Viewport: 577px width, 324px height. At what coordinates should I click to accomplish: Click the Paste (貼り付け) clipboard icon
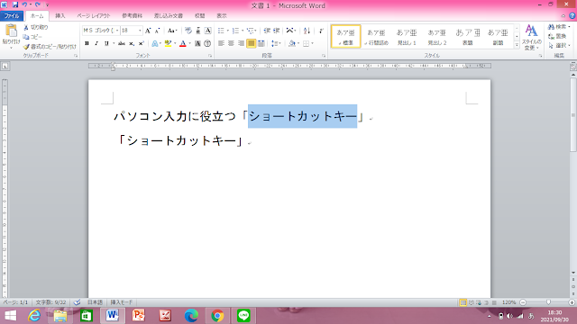point(11,31)
